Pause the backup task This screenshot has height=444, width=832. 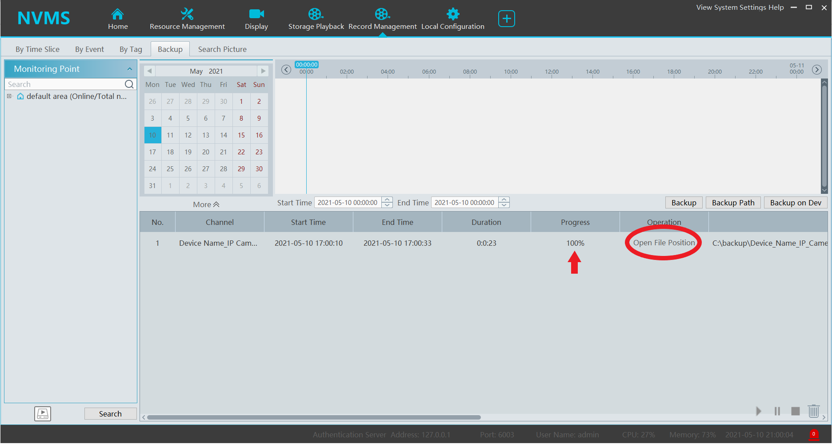(777, 411)
